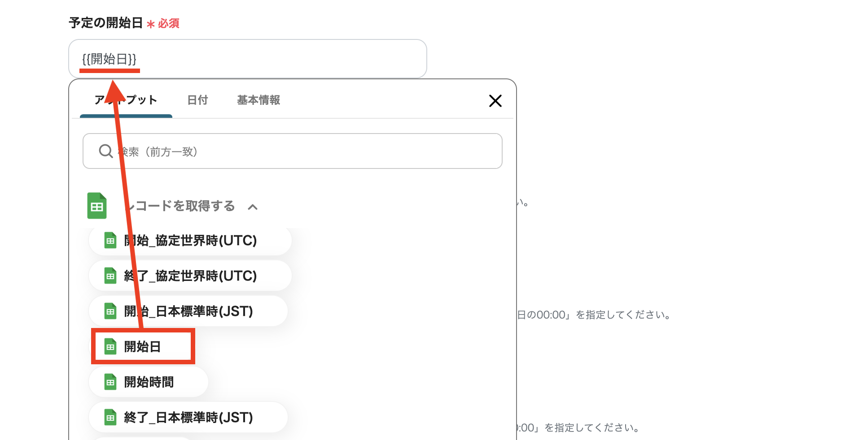Click the spreadsheet icon next to 開始時間
Viewport: 841px width, 440px height.
click(x=110, y=381)
